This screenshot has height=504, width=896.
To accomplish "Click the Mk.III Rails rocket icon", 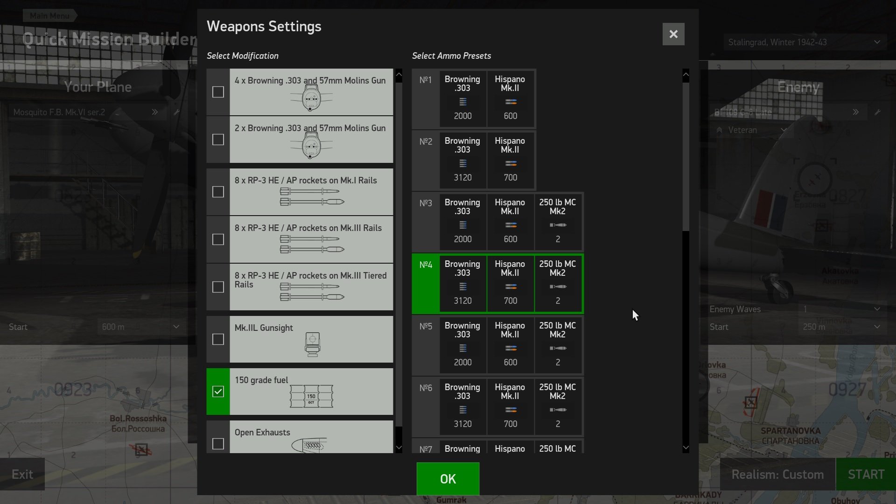I will point(312,244).
